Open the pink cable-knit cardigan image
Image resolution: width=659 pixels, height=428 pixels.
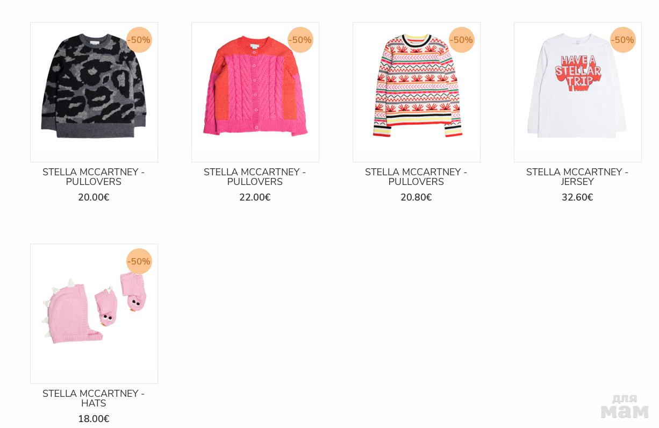click(x=255, y=92)
